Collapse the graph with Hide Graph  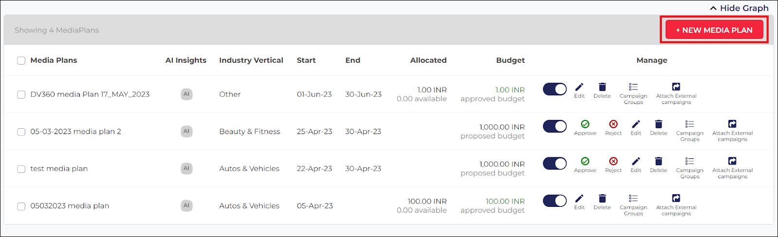point(739,8)
